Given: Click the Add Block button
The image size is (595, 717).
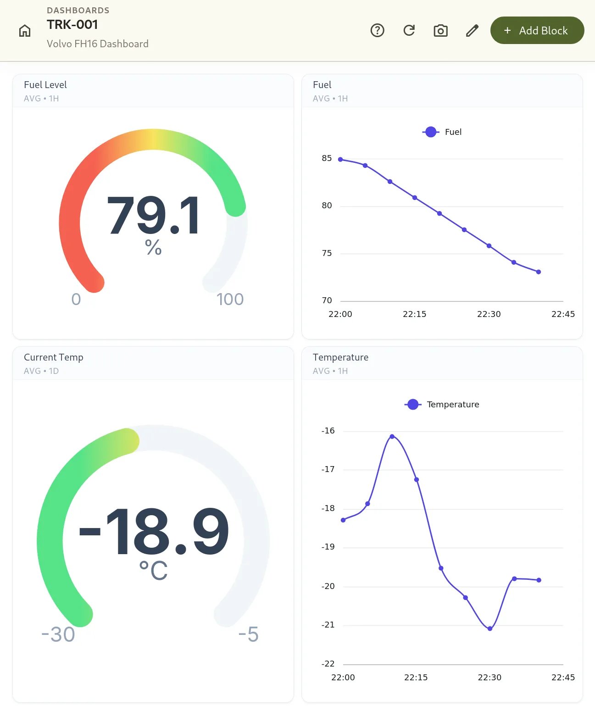Looking at the screenshot, I should (537, 31).
